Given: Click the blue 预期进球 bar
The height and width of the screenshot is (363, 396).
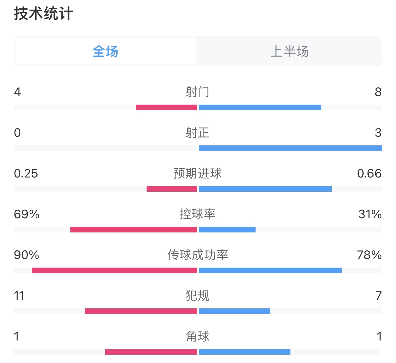Looking at the screenshot, I should point(265,189).
